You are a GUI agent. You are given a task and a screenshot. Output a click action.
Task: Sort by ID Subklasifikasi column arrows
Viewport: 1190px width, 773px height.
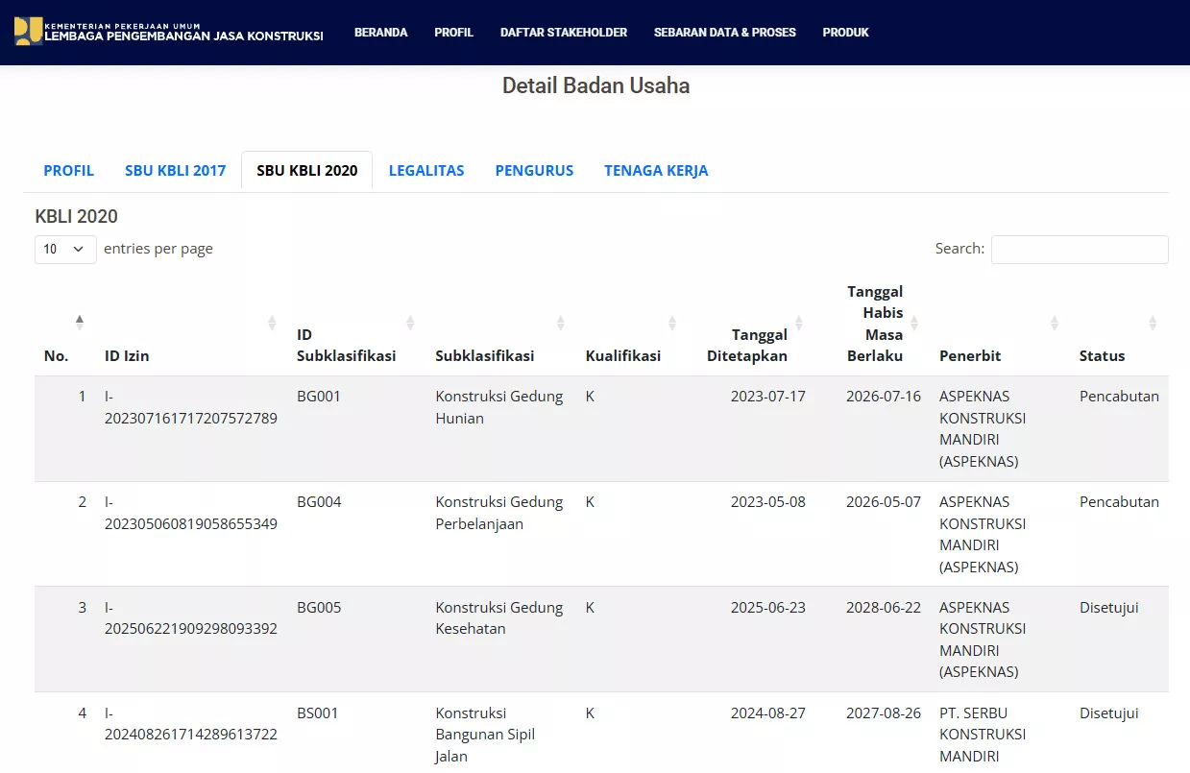tap(410, 323)
